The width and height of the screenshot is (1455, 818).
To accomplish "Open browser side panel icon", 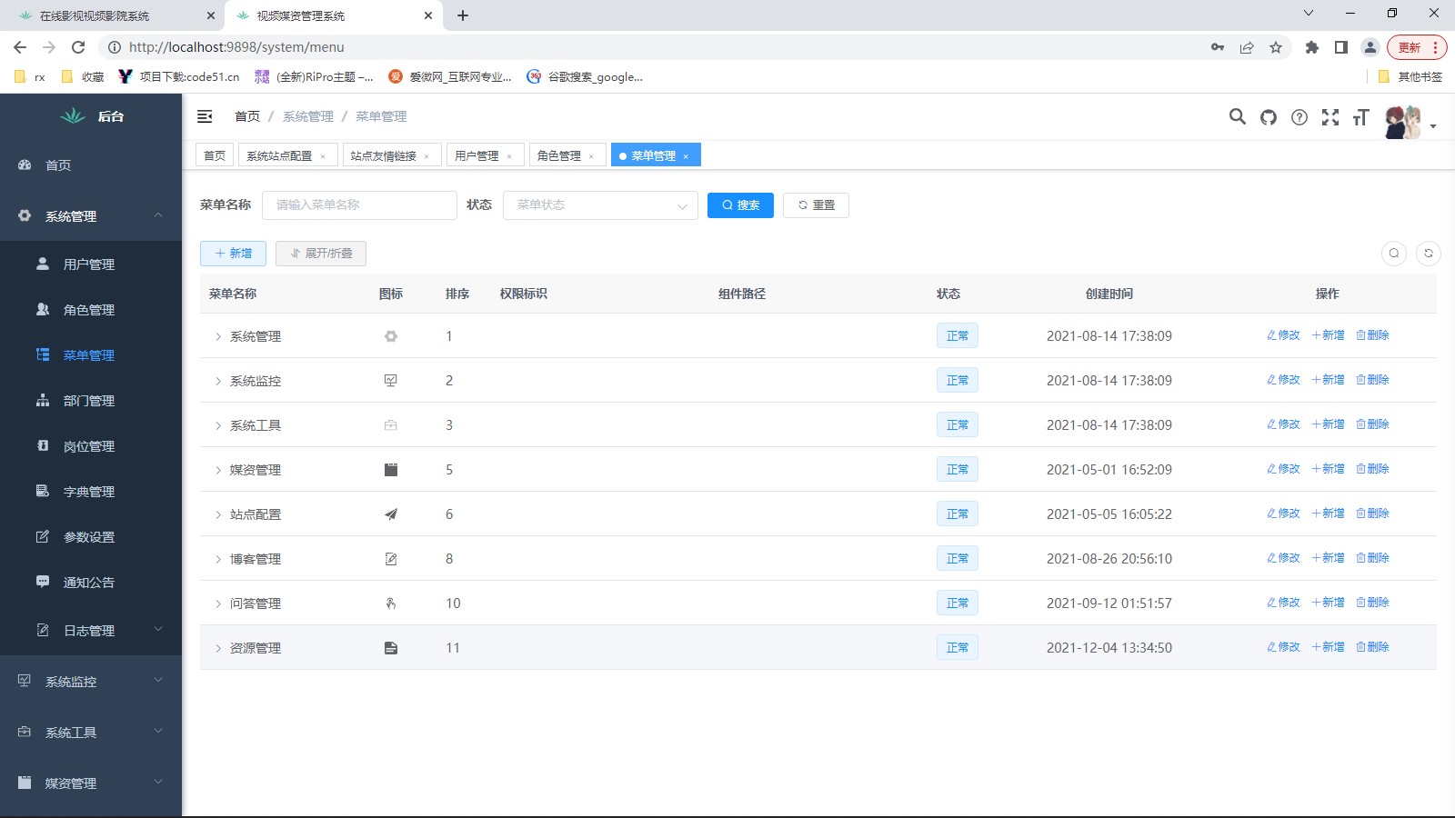I will (x=1340, y=47).
